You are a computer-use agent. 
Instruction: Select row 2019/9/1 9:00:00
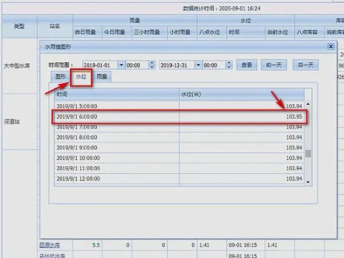[179, 147]
